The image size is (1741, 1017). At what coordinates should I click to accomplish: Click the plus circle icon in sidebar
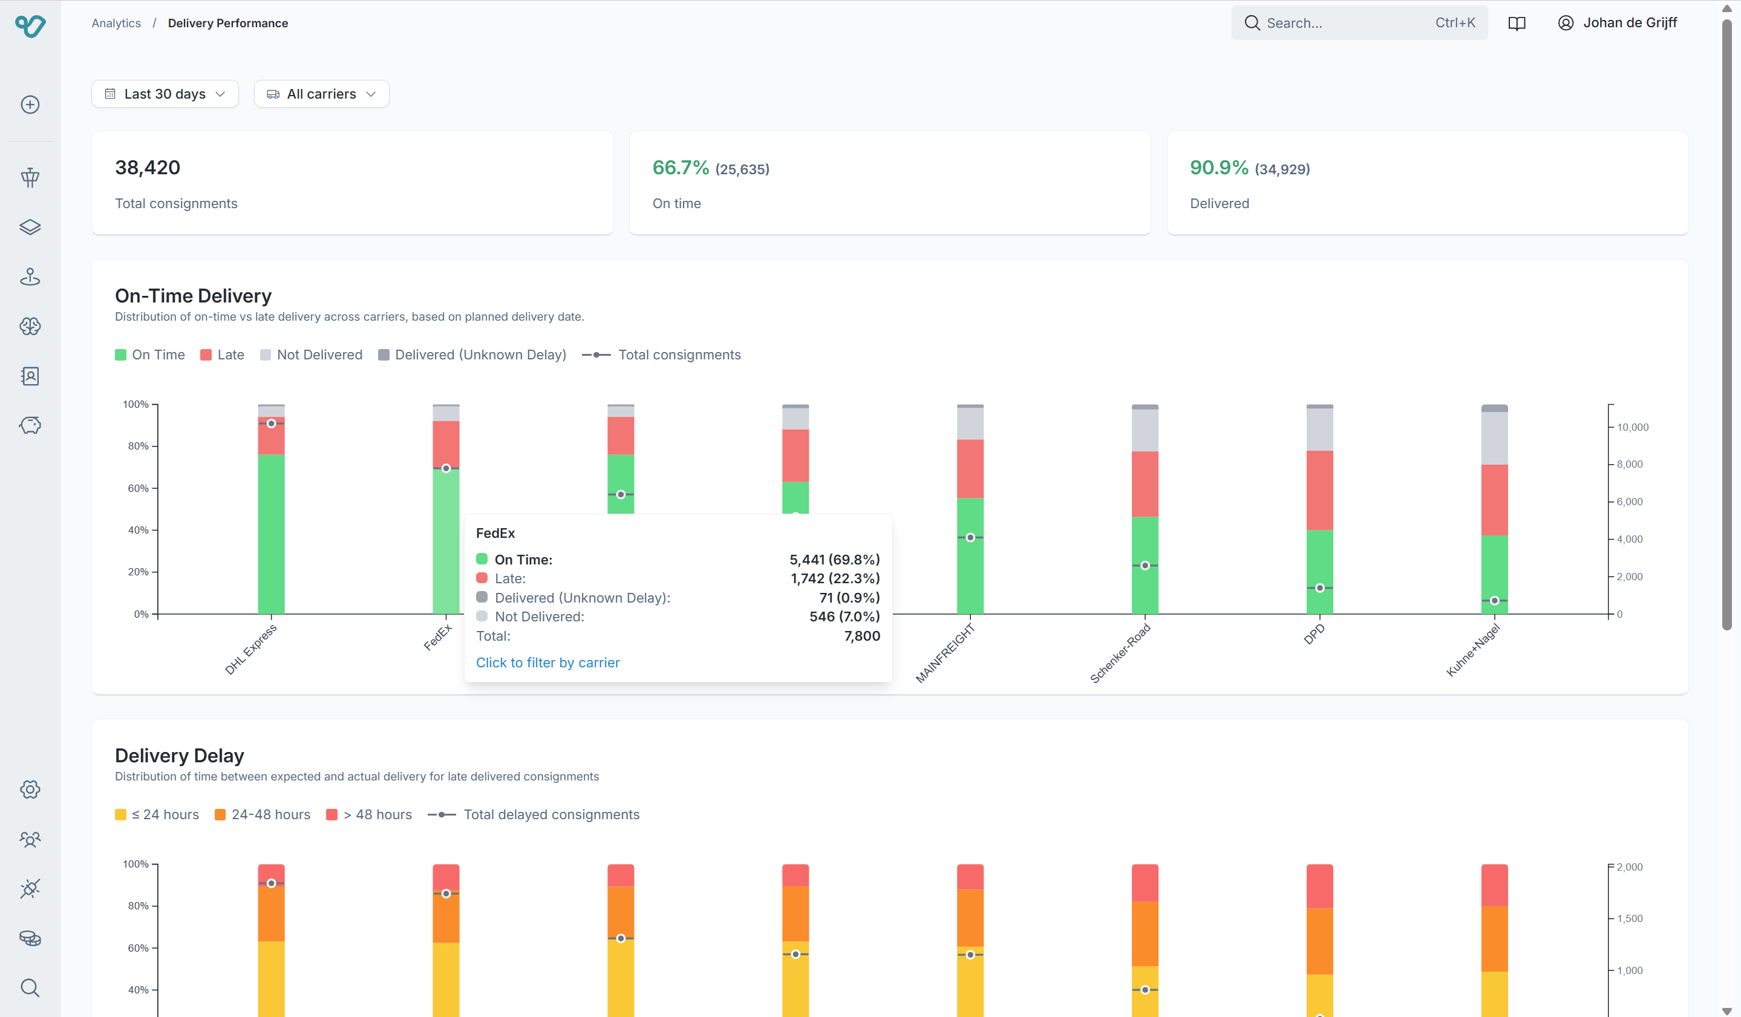[30, 105]
